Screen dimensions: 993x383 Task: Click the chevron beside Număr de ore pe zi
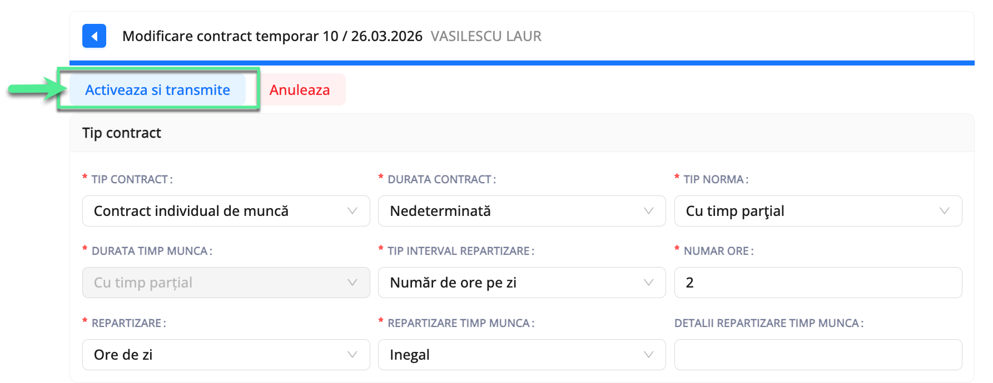tap(648, 283)
